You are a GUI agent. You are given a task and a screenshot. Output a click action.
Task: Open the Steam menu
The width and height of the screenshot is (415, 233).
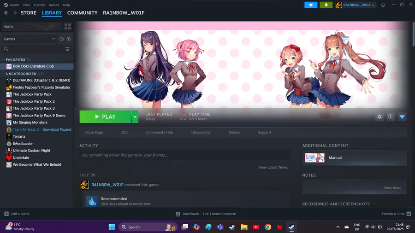14,5
